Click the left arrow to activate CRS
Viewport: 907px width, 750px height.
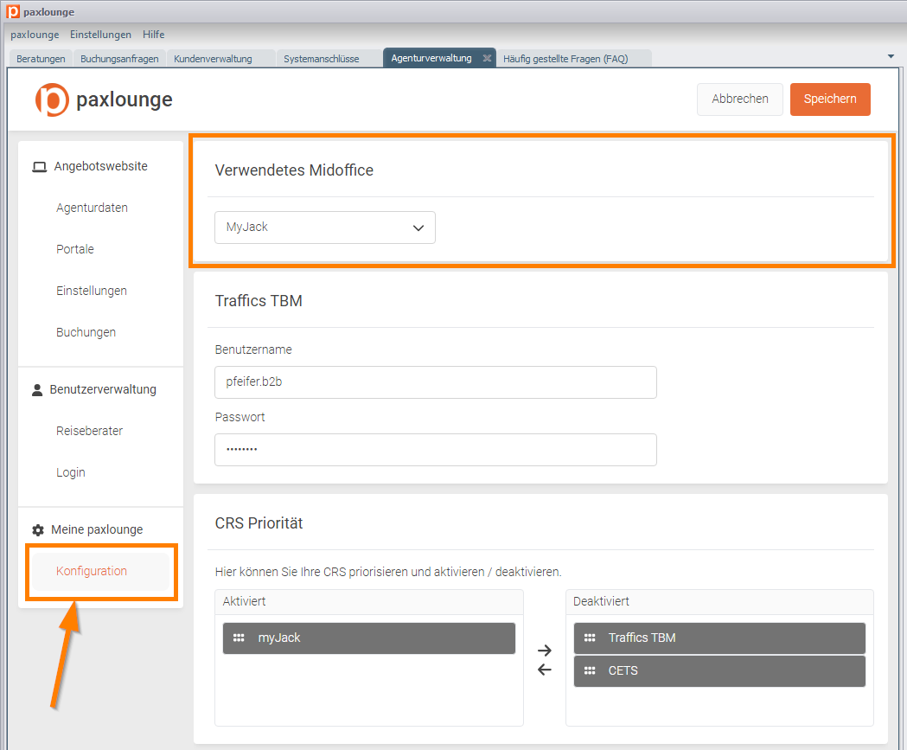tap(545, 670)
